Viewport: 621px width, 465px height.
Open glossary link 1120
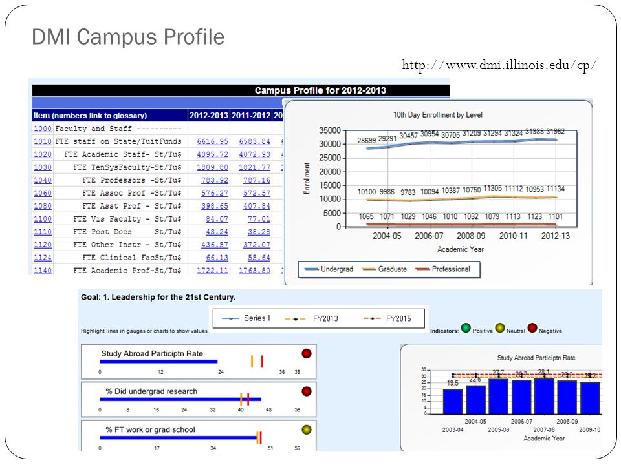[x=43, y=245]
